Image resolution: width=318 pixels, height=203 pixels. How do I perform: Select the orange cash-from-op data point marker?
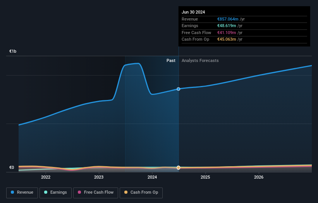pyautogui.click(x=179, y=167)
